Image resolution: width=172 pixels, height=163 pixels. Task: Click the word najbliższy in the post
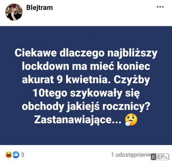click(132, 53)
